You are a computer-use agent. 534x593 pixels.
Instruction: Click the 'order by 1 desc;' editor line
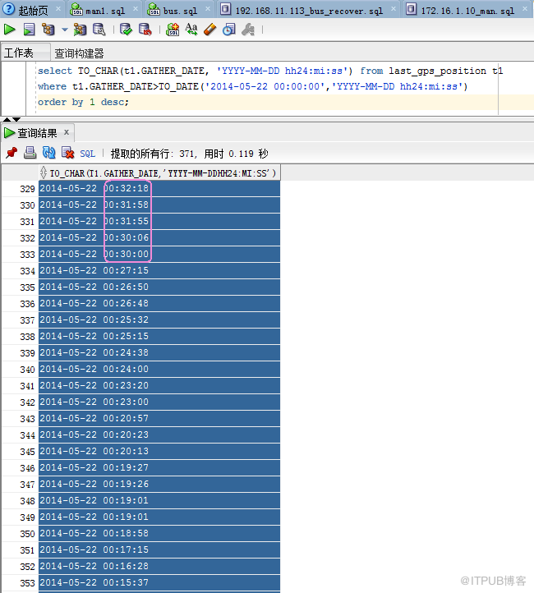click(83, 102)
